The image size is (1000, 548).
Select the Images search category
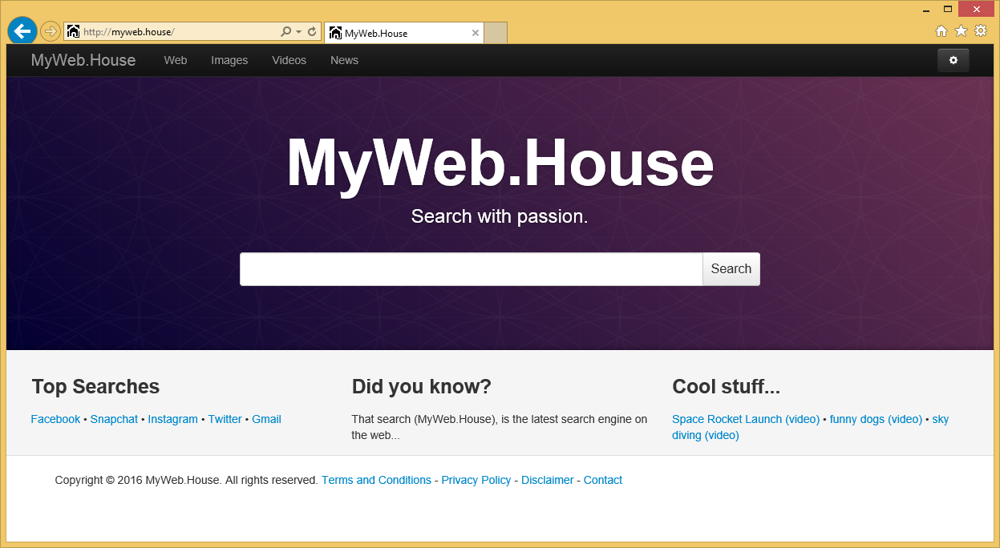pos(229,60)
